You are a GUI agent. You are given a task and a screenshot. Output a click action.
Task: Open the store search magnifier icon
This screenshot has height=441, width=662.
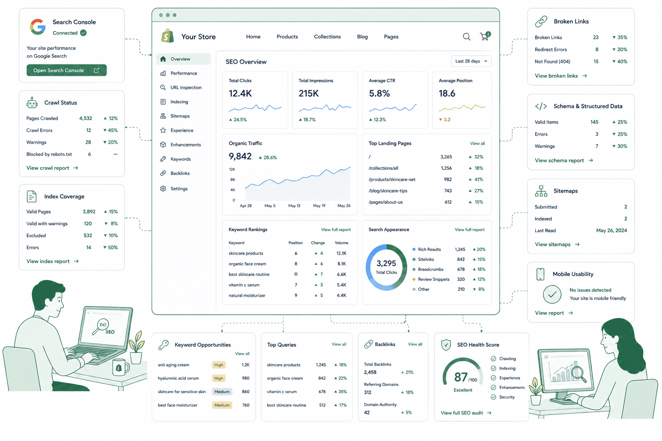pyautogui.click(x=466, y=37)
